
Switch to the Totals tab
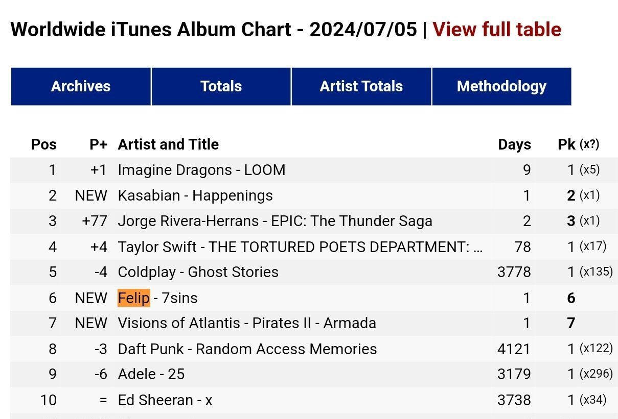click(221, 86)
